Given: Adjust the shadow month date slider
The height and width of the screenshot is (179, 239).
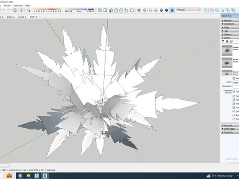Looking at the screenshot, I should tap(47, 9).
